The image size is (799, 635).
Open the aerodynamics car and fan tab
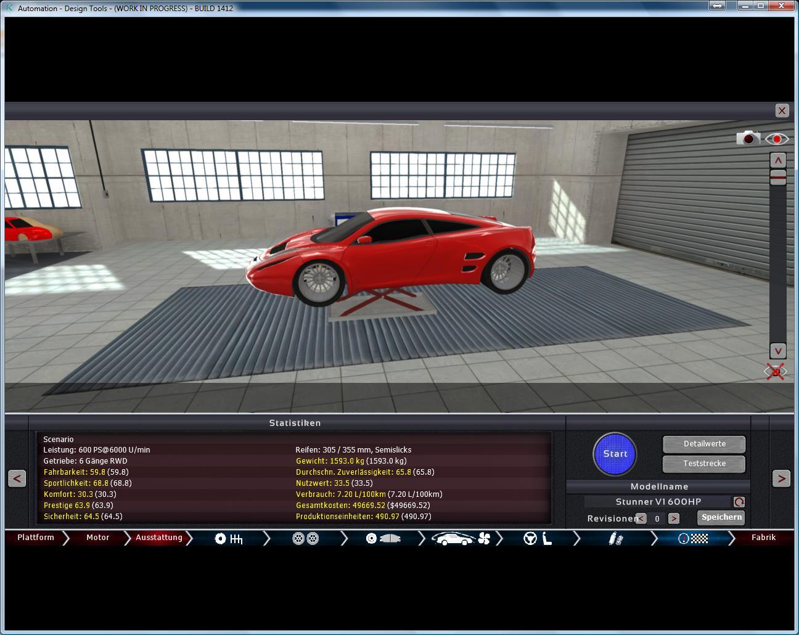pyautogui.click(x=460, y=539)
